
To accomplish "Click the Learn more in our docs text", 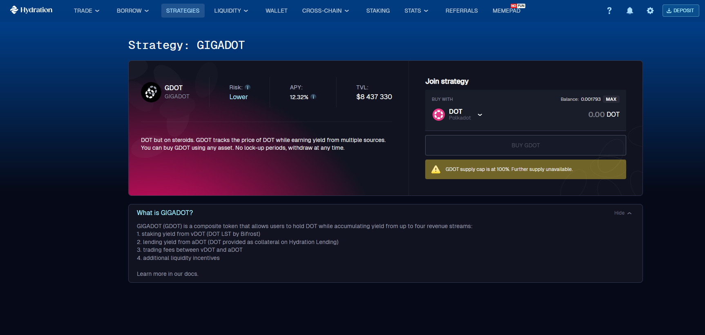I will point(167,274).
